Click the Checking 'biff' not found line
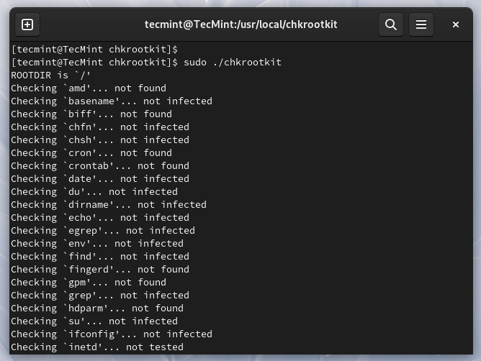481x361 pixels. [91, 114]
